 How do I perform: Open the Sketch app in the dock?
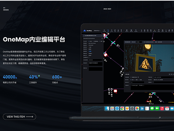pyautogui.click(x=127, y=108)
